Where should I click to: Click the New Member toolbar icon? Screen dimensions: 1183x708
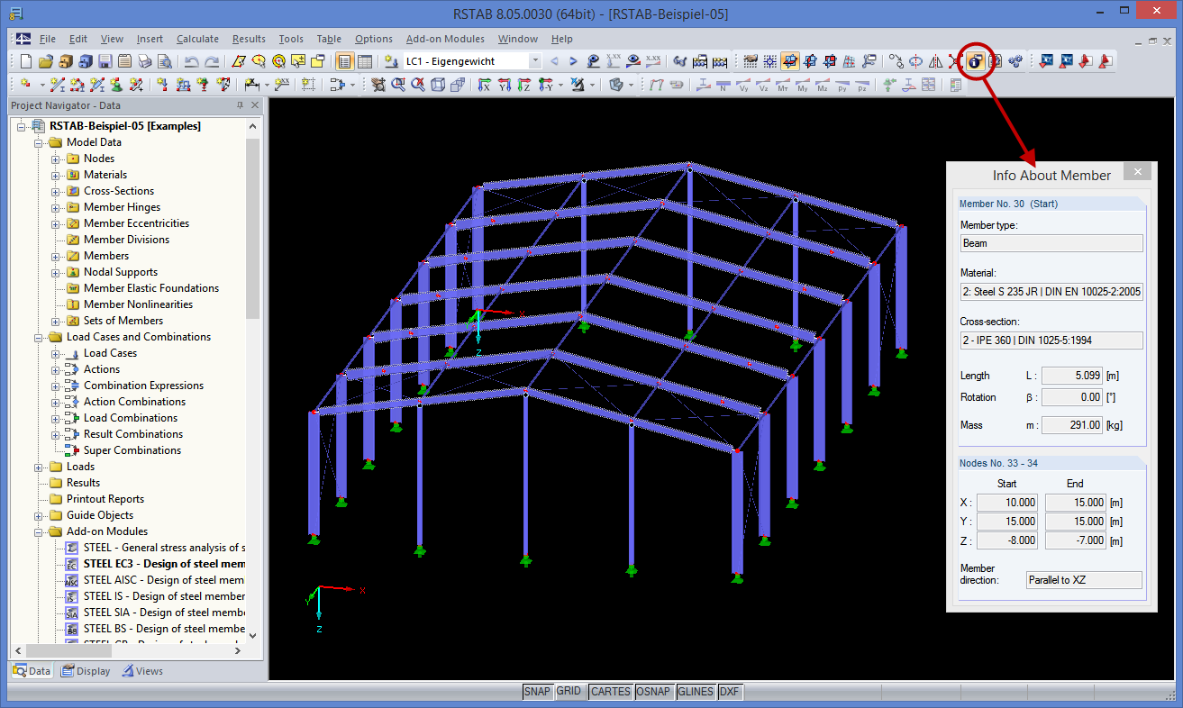pos(58,85)
